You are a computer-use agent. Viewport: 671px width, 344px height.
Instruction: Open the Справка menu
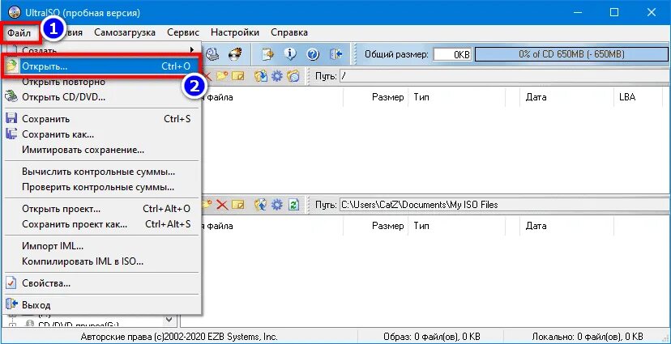(x=289, y=32)
